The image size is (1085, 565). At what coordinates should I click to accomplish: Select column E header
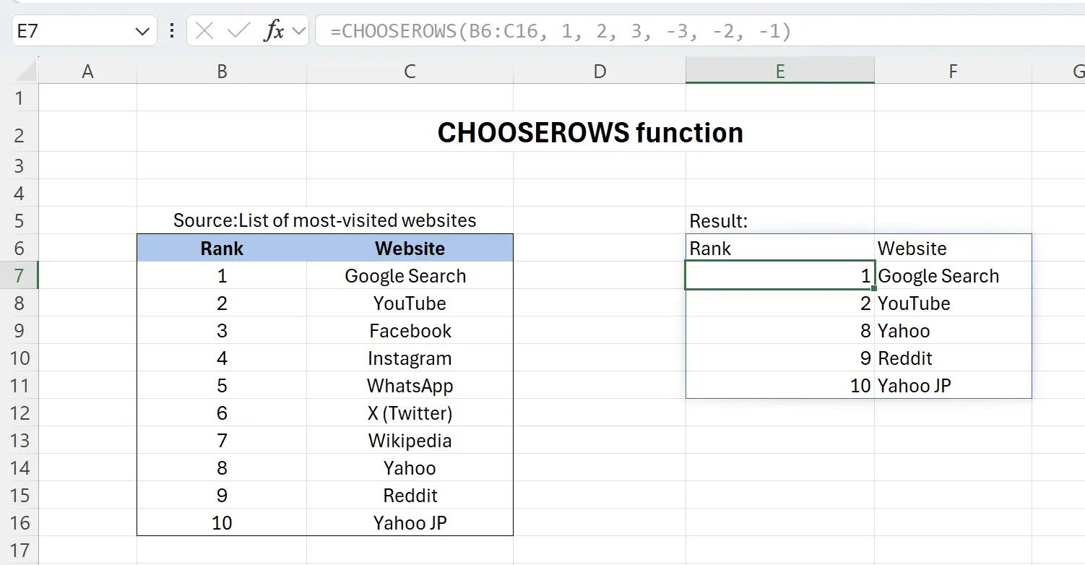coord(780,70)
